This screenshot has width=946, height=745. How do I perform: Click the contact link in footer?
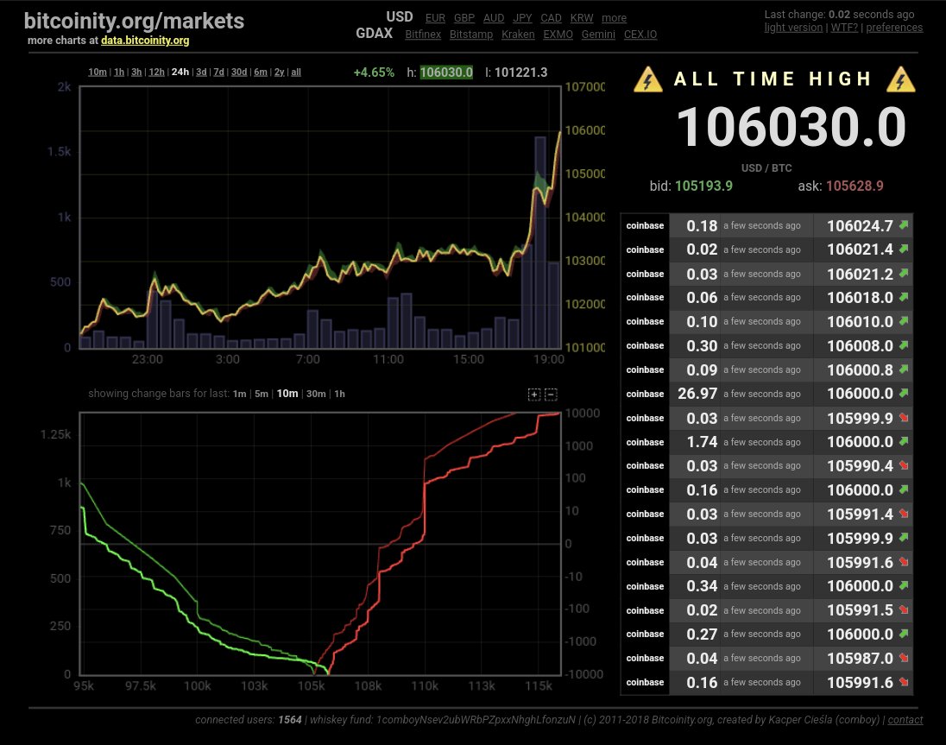tap(905, 720)
